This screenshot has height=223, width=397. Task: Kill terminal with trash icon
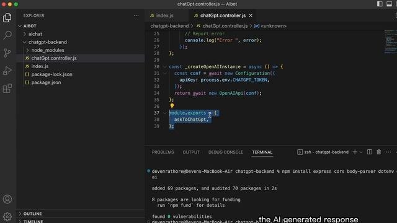[x=379, y=152]
